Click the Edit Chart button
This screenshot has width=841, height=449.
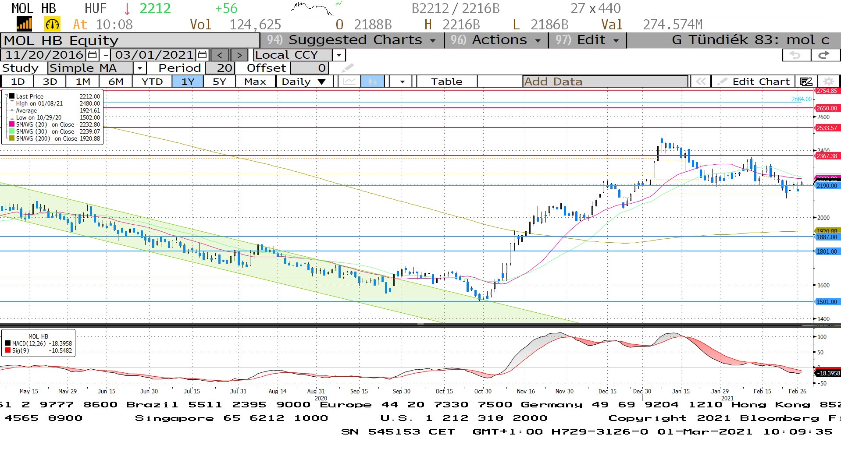coord(754,81)
